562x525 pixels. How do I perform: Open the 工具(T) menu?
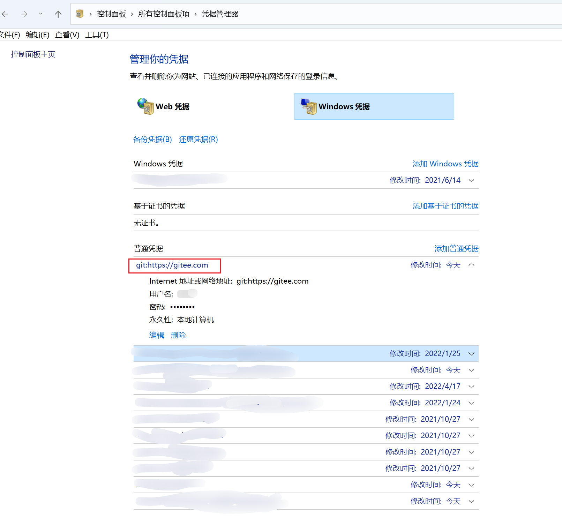click(97, 35)
